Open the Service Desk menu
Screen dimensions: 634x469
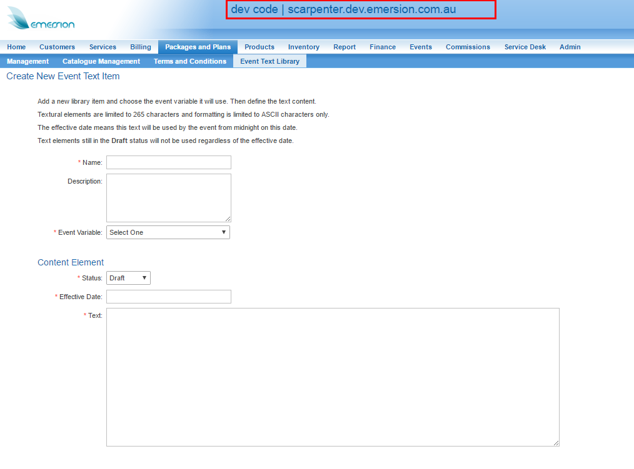525,47
